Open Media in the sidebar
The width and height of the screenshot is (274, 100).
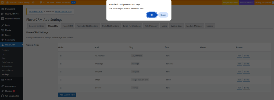pos(12,30)
